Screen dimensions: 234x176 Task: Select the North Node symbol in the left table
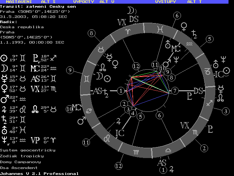coord(35,109)
